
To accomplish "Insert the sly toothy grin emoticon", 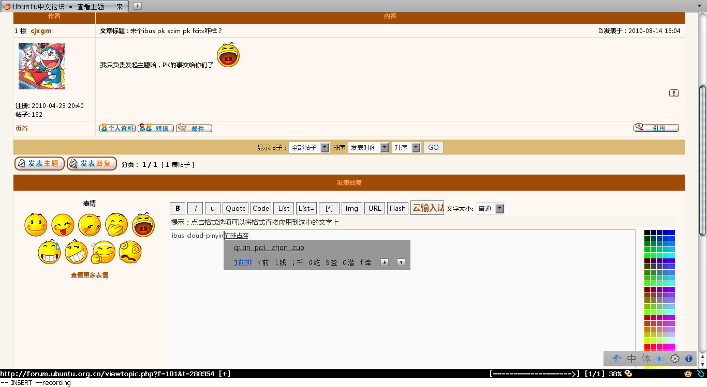I will 76,252.
